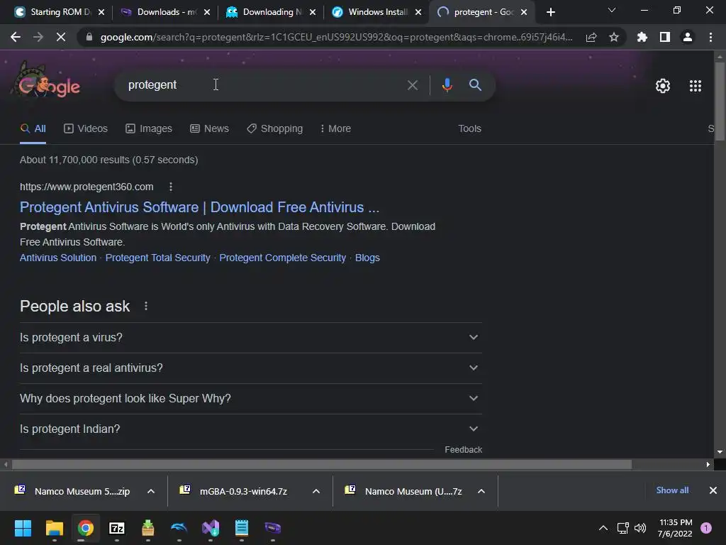
Task: Show hidden system tray icons
Action: [603, 528]
